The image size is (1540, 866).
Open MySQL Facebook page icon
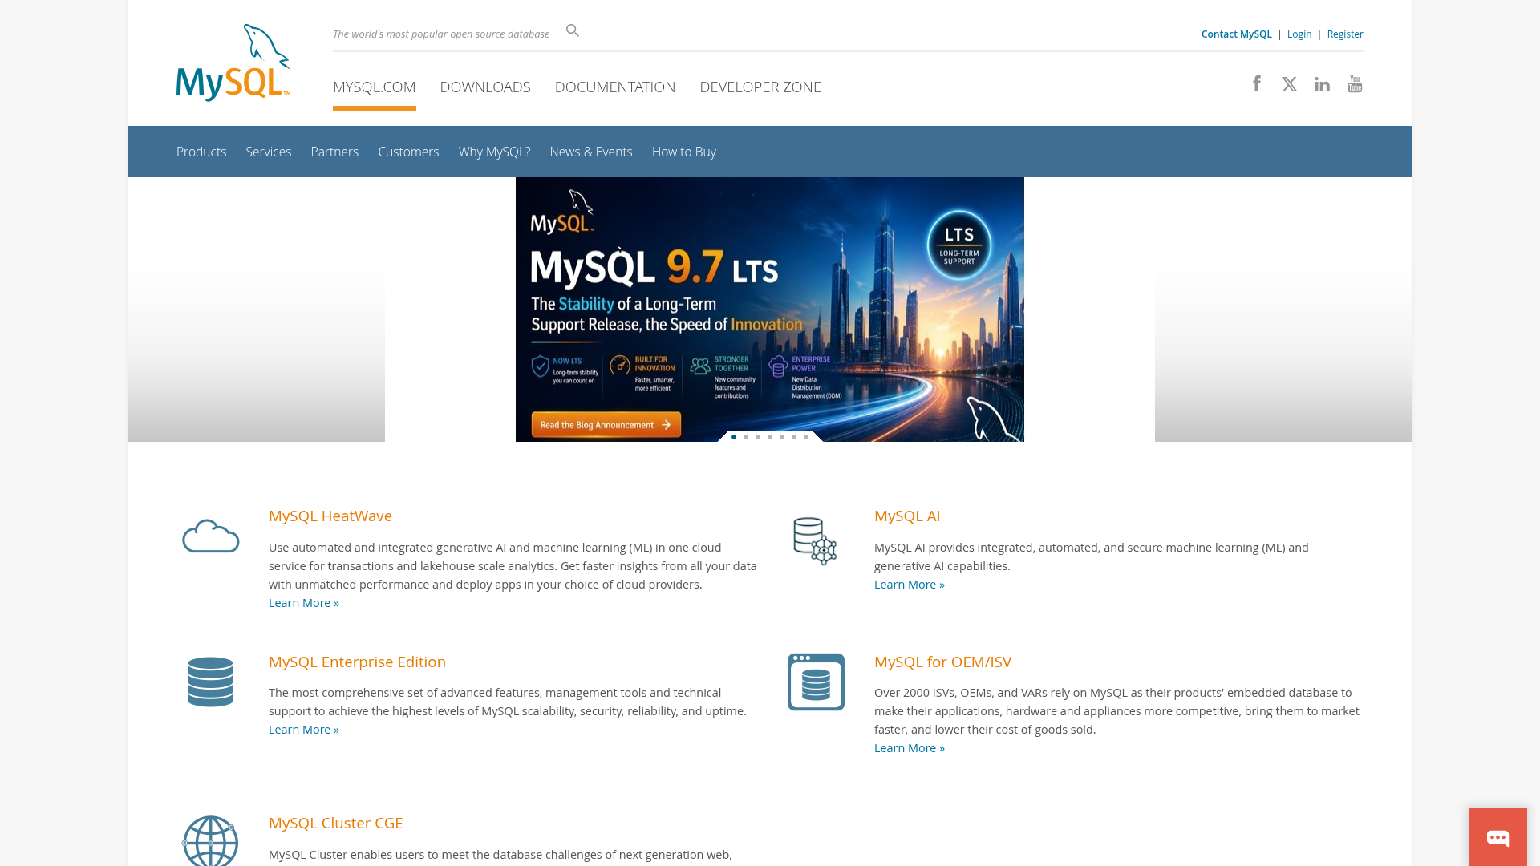pos(1257,83)
